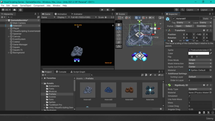
Task: Select the custom editor tools icon in Scene
Action: pos(119,46)
